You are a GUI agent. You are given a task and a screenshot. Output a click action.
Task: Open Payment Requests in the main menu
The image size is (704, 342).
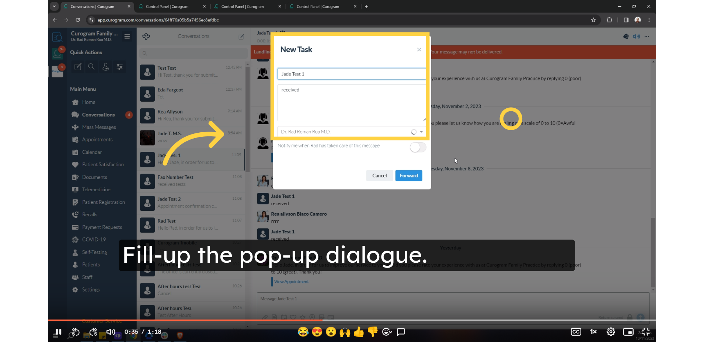coord(102,227)
